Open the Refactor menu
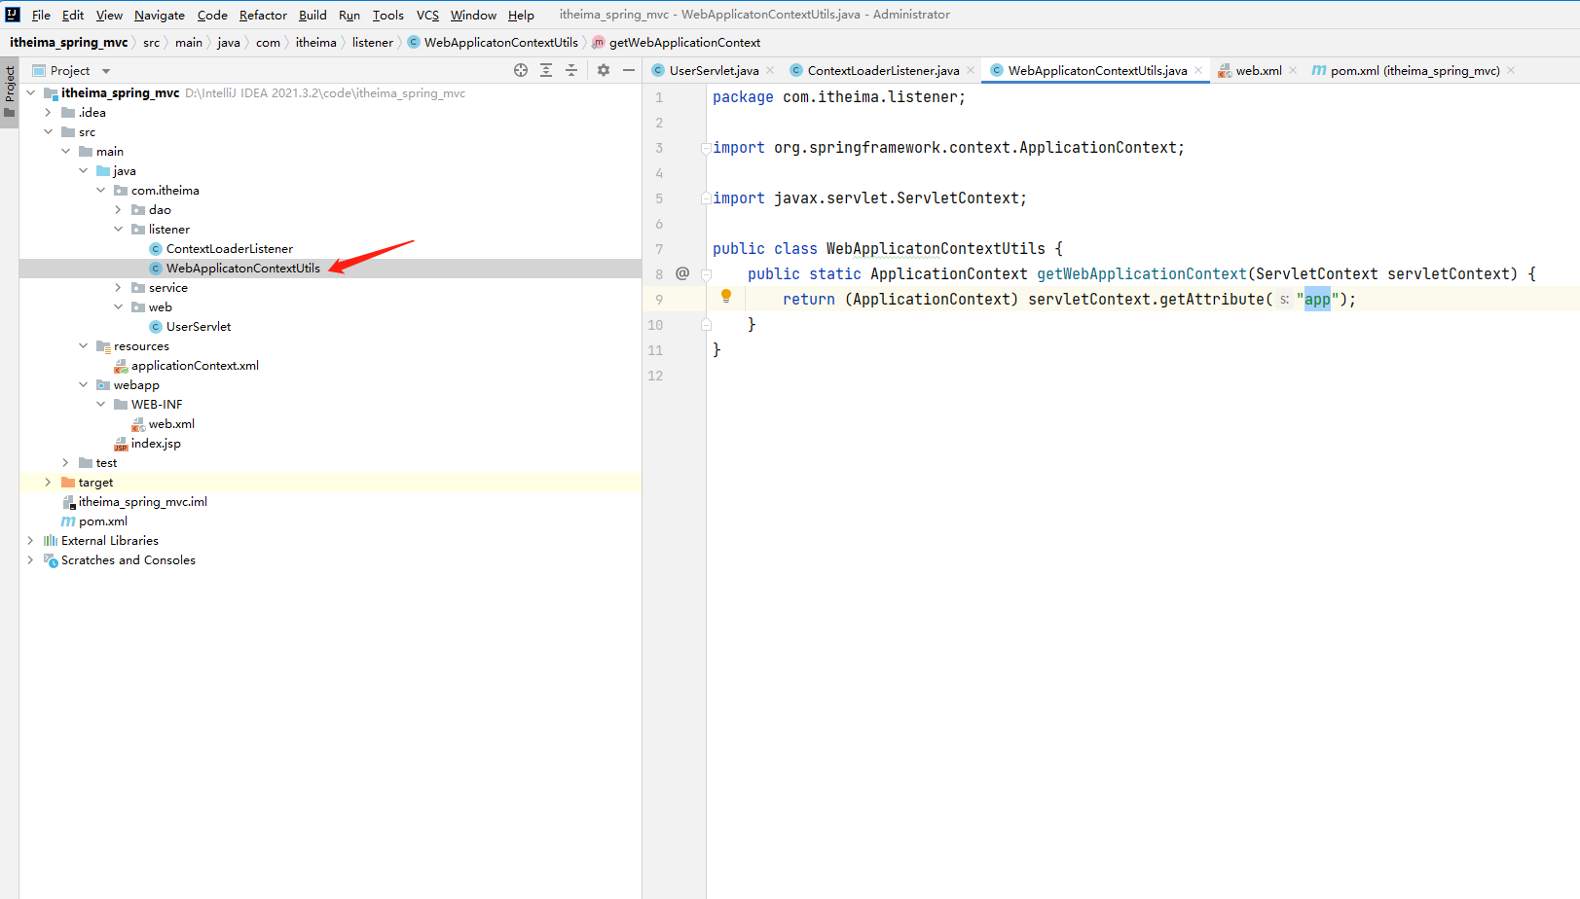Image resolution: width=1580 pixels, height=899 pixels. click(263, 15)
